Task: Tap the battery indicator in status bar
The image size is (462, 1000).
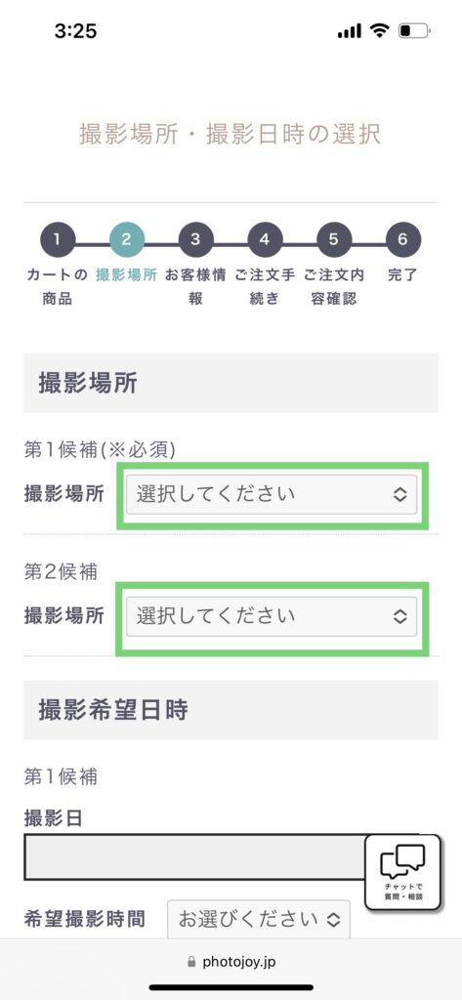Action: click(x=415, y=31)
